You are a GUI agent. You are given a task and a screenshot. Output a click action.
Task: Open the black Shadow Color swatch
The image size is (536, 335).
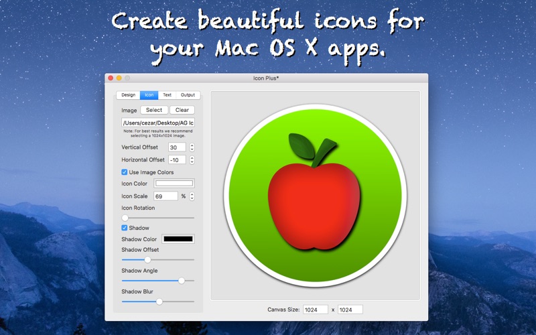pyautogui.click(x=178, y=239)
